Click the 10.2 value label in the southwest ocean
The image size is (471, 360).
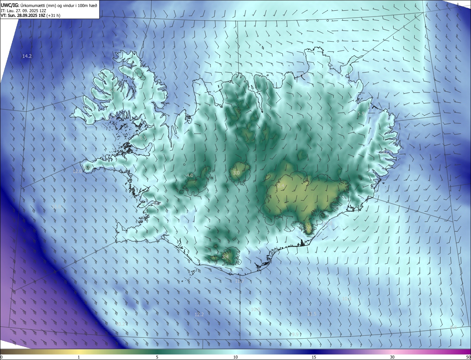[121, 324]
